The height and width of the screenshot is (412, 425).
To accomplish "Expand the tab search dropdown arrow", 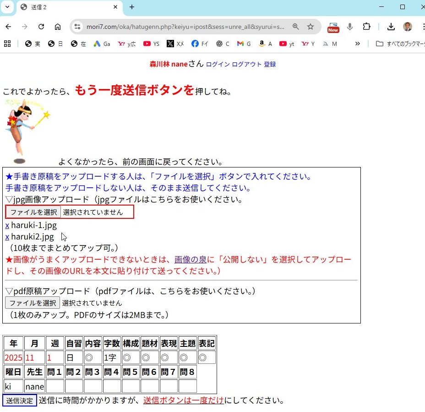I will pyautogui.click(x=7, y=7).
